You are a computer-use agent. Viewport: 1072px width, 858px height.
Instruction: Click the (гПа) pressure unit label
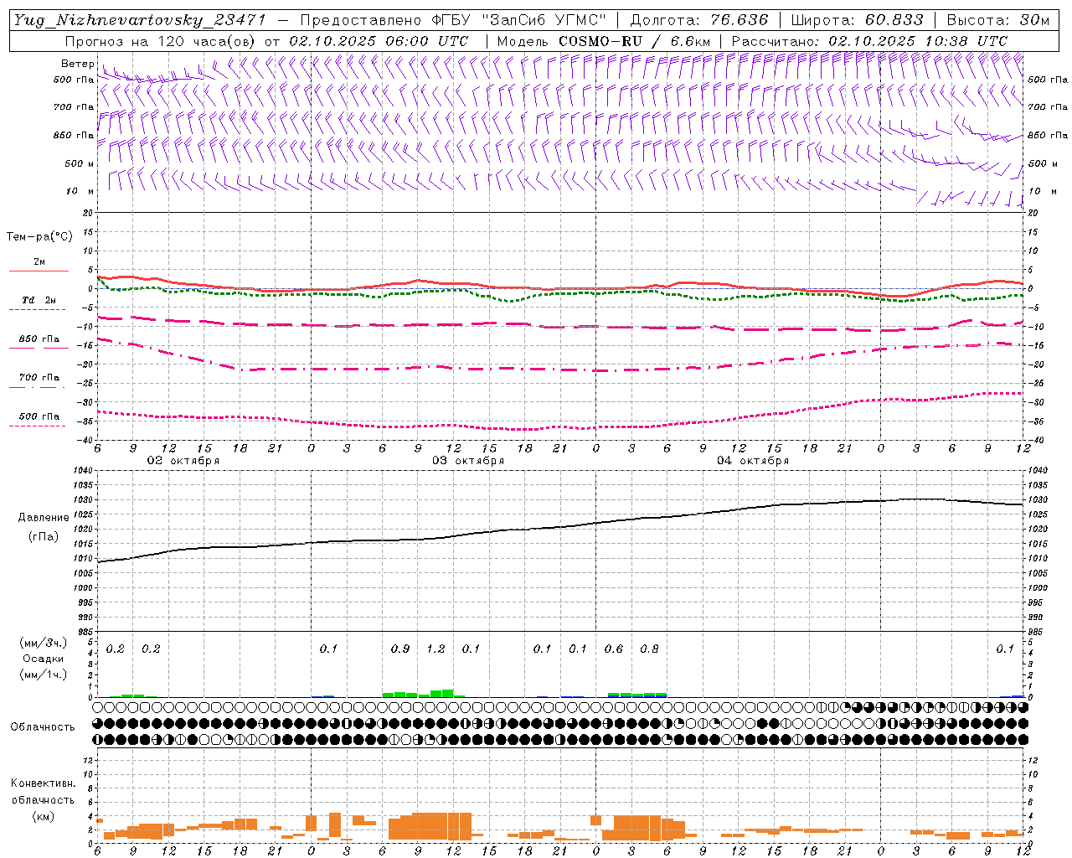coord(44,537)
